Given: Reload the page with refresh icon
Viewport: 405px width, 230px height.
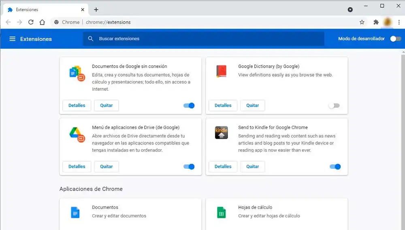Looking at the screenshot, I should 31,22.
